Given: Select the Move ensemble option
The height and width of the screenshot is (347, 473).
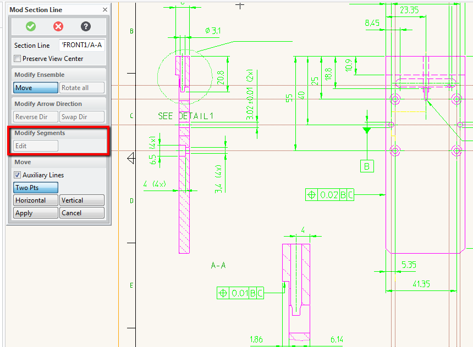Looking at the screenshot, I should (x=36, y=88).
